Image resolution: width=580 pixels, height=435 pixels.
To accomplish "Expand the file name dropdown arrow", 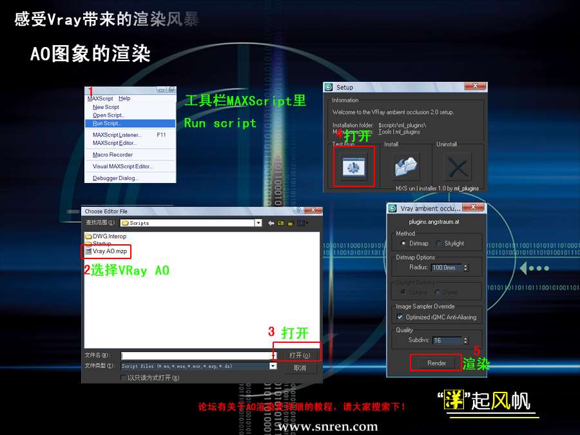I will (x=274, y=356).
